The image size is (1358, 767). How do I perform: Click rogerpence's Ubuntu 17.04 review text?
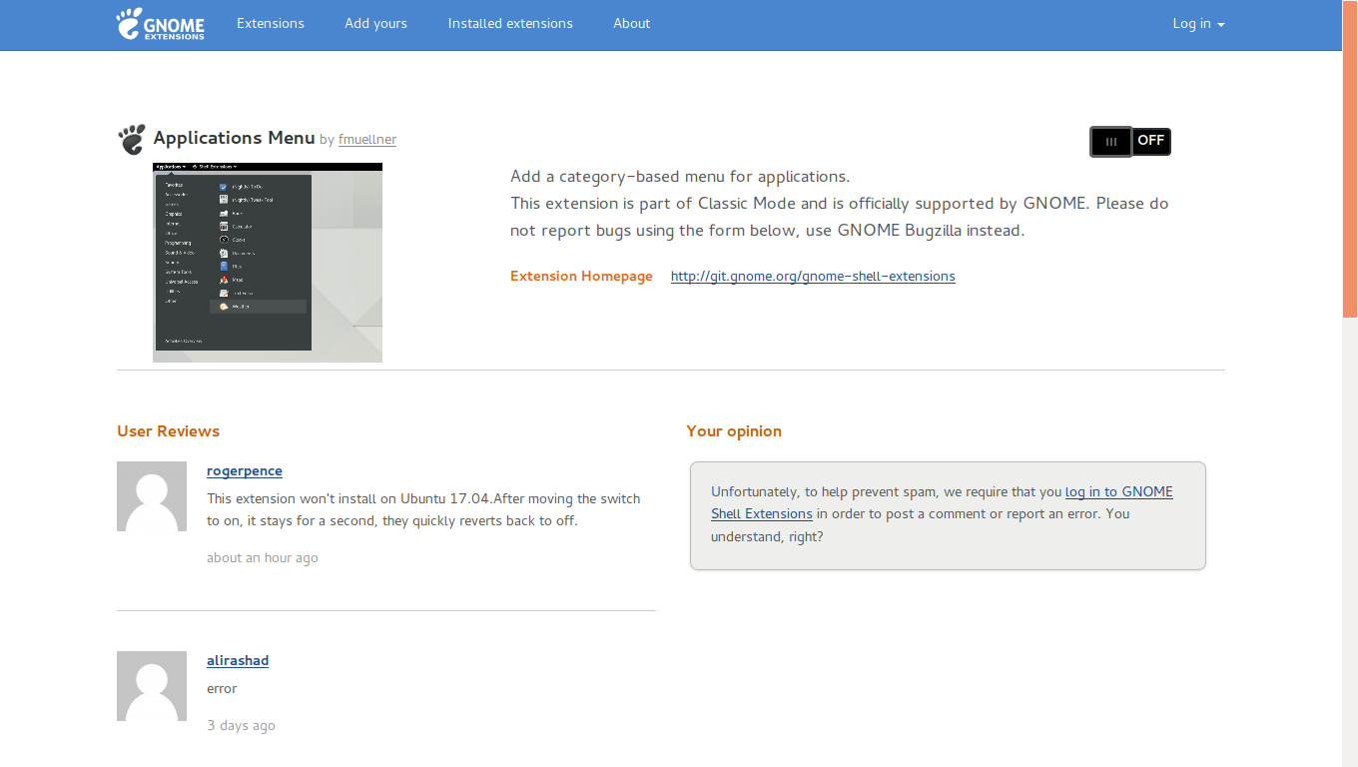(x=423, y=509)
